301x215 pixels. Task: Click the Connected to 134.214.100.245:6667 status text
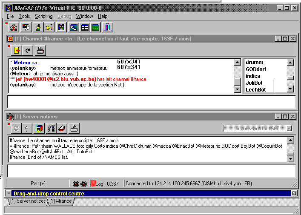click(x=189, y=184)
